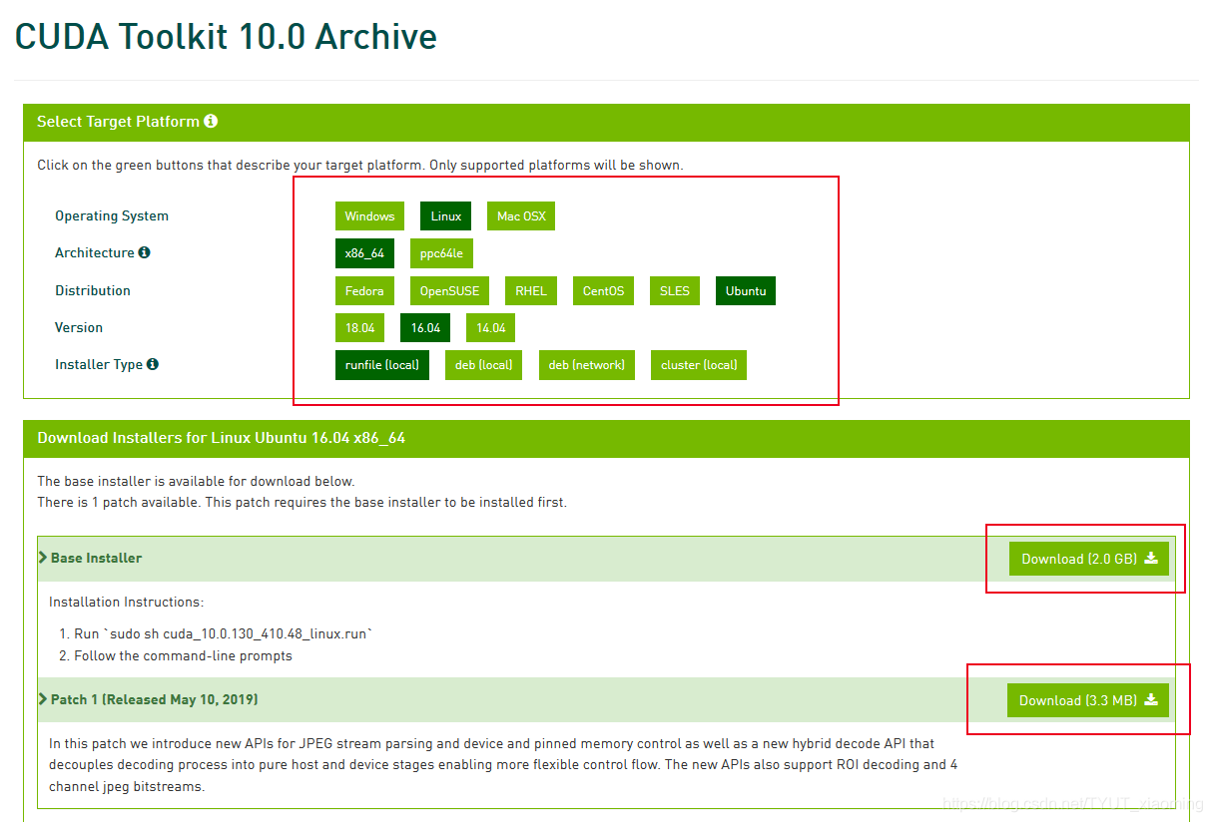Select RHEL distribution
The width and height of the screenshot is (1212, 822).
click(531, 291)
